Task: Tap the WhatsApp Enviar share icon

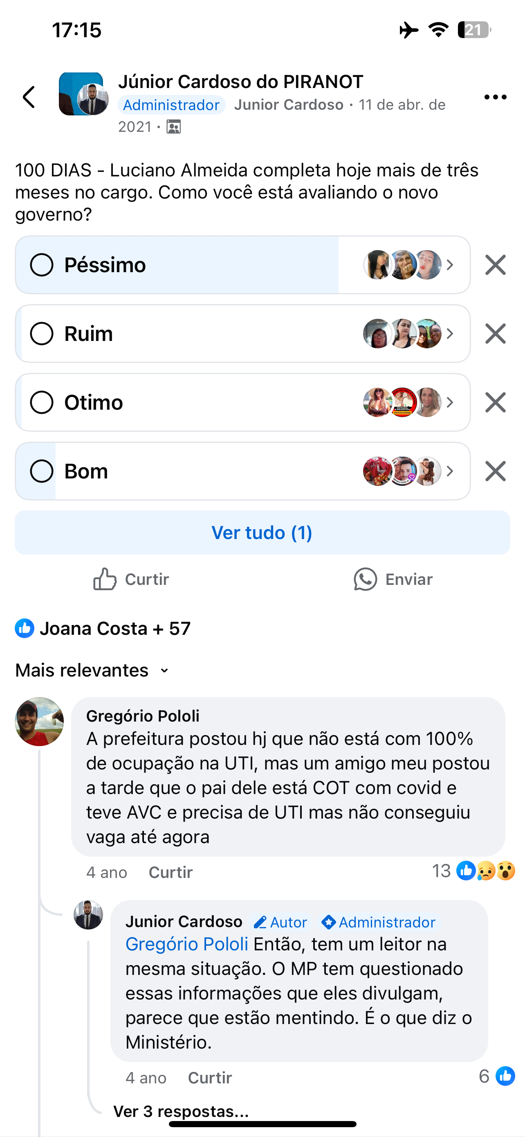Action: pos(366,579)
